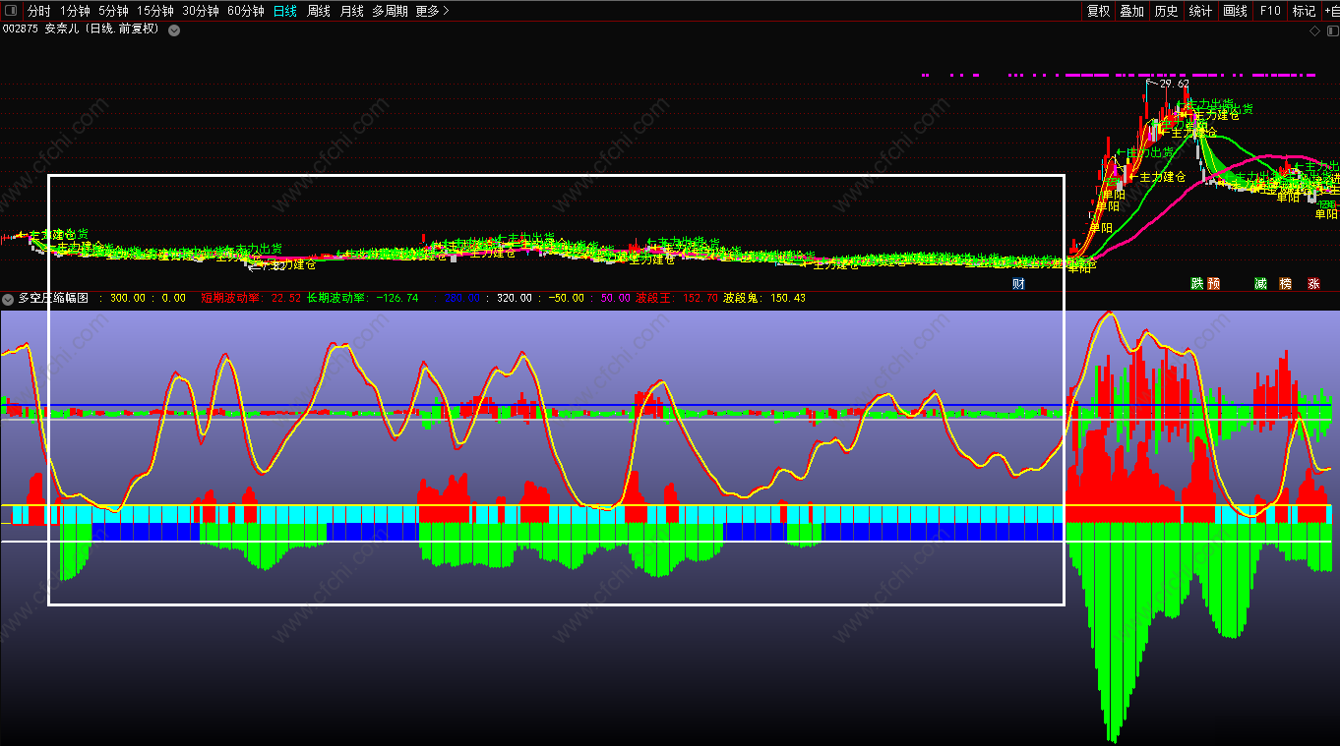
Task: Click the 复权 button
Action: tap(1098, 11)
